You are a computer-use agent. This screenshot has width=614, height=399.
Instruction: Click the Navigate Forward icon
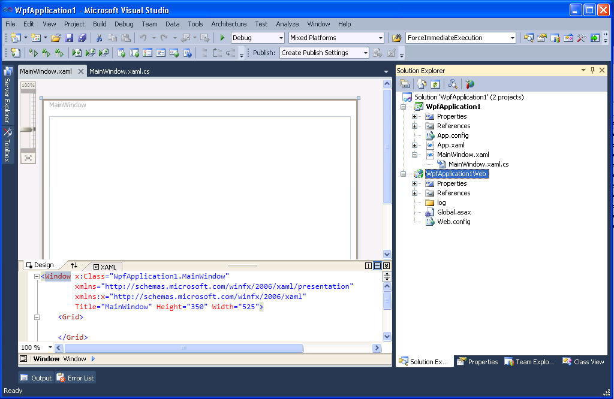click(x=205, y=38)
